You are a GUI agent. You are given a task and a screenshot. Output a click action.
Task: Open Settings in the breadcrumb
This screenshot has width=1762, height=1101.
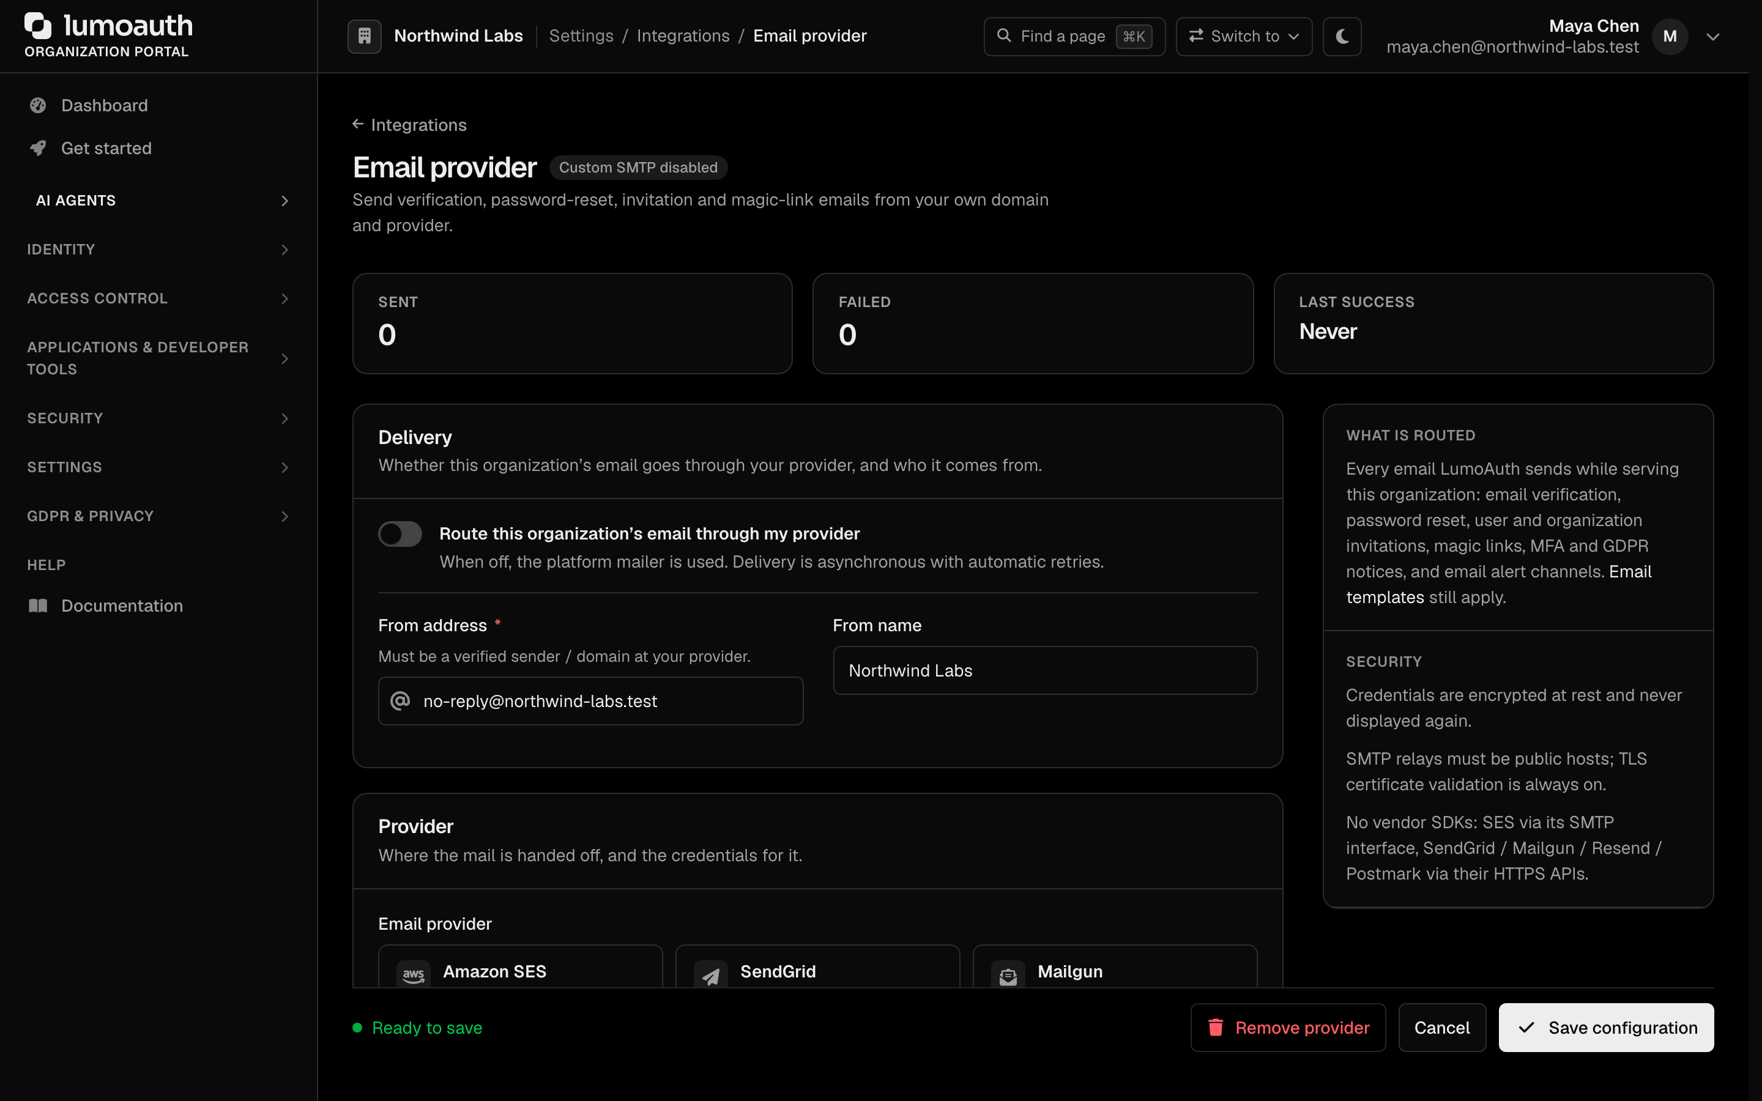tap(581, 35)
